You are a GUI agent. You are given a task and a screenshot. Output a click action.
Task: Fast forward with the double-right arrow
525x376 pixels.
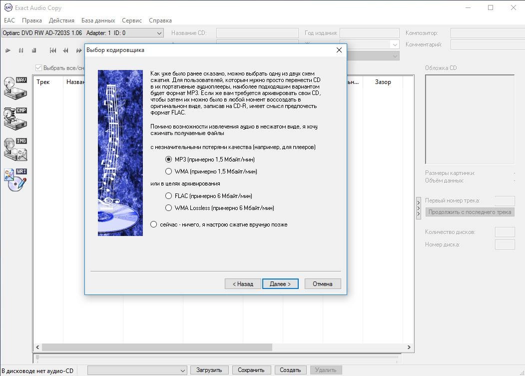pyautogui.click(x=79, y=50)
